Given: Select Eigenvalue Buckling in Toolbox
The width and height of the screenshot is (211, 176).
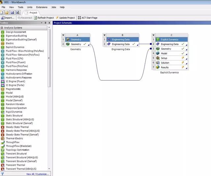Looking at the screenshot, I should 16,36.
